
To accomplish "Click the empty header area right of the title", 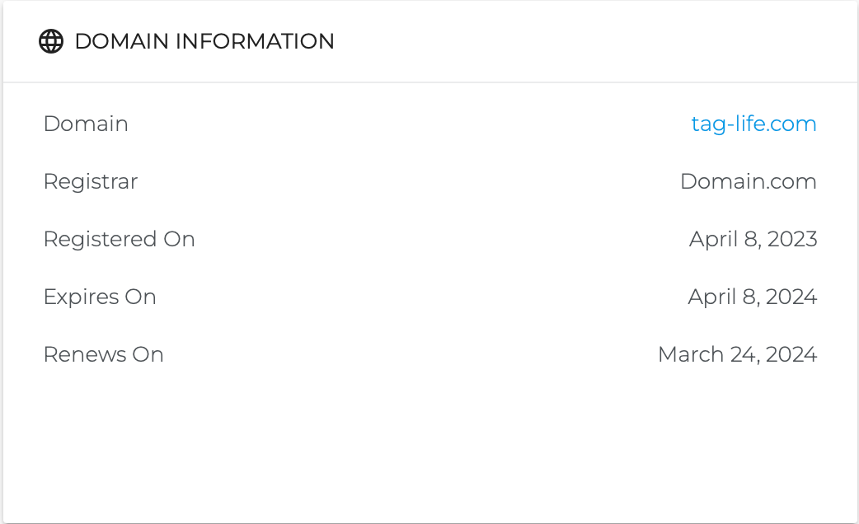I will pyautogui.click(x=594, y=41).
